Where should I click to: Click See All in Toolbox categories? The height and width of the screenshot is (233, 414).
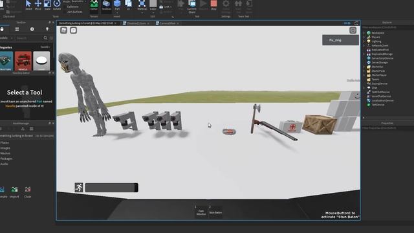pos(45,47)
